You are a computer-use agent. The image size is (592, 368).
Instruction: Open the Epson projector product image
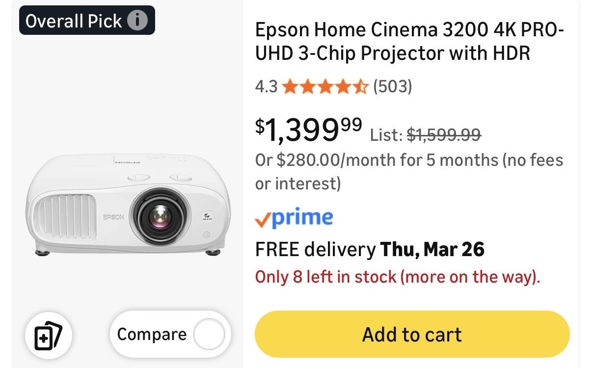pos(128,201)
